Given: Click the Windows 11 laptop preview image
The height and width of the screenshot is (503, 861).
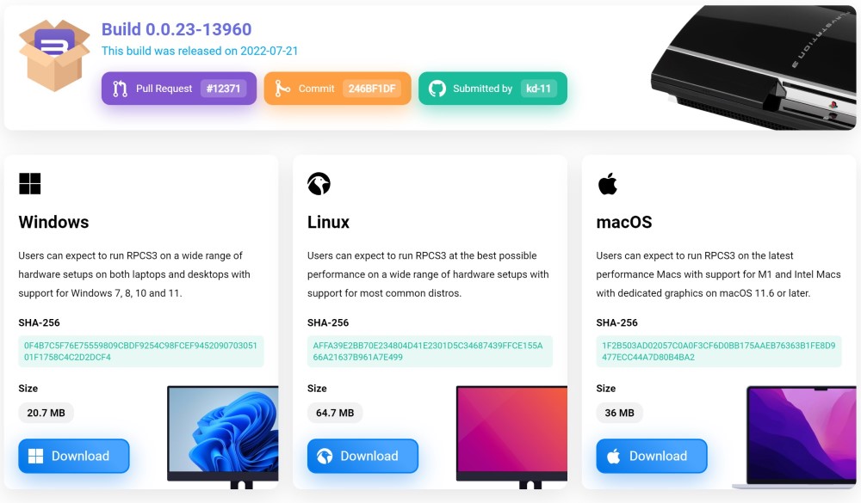Looking at the screenshot, I should (x=223, y=434).
